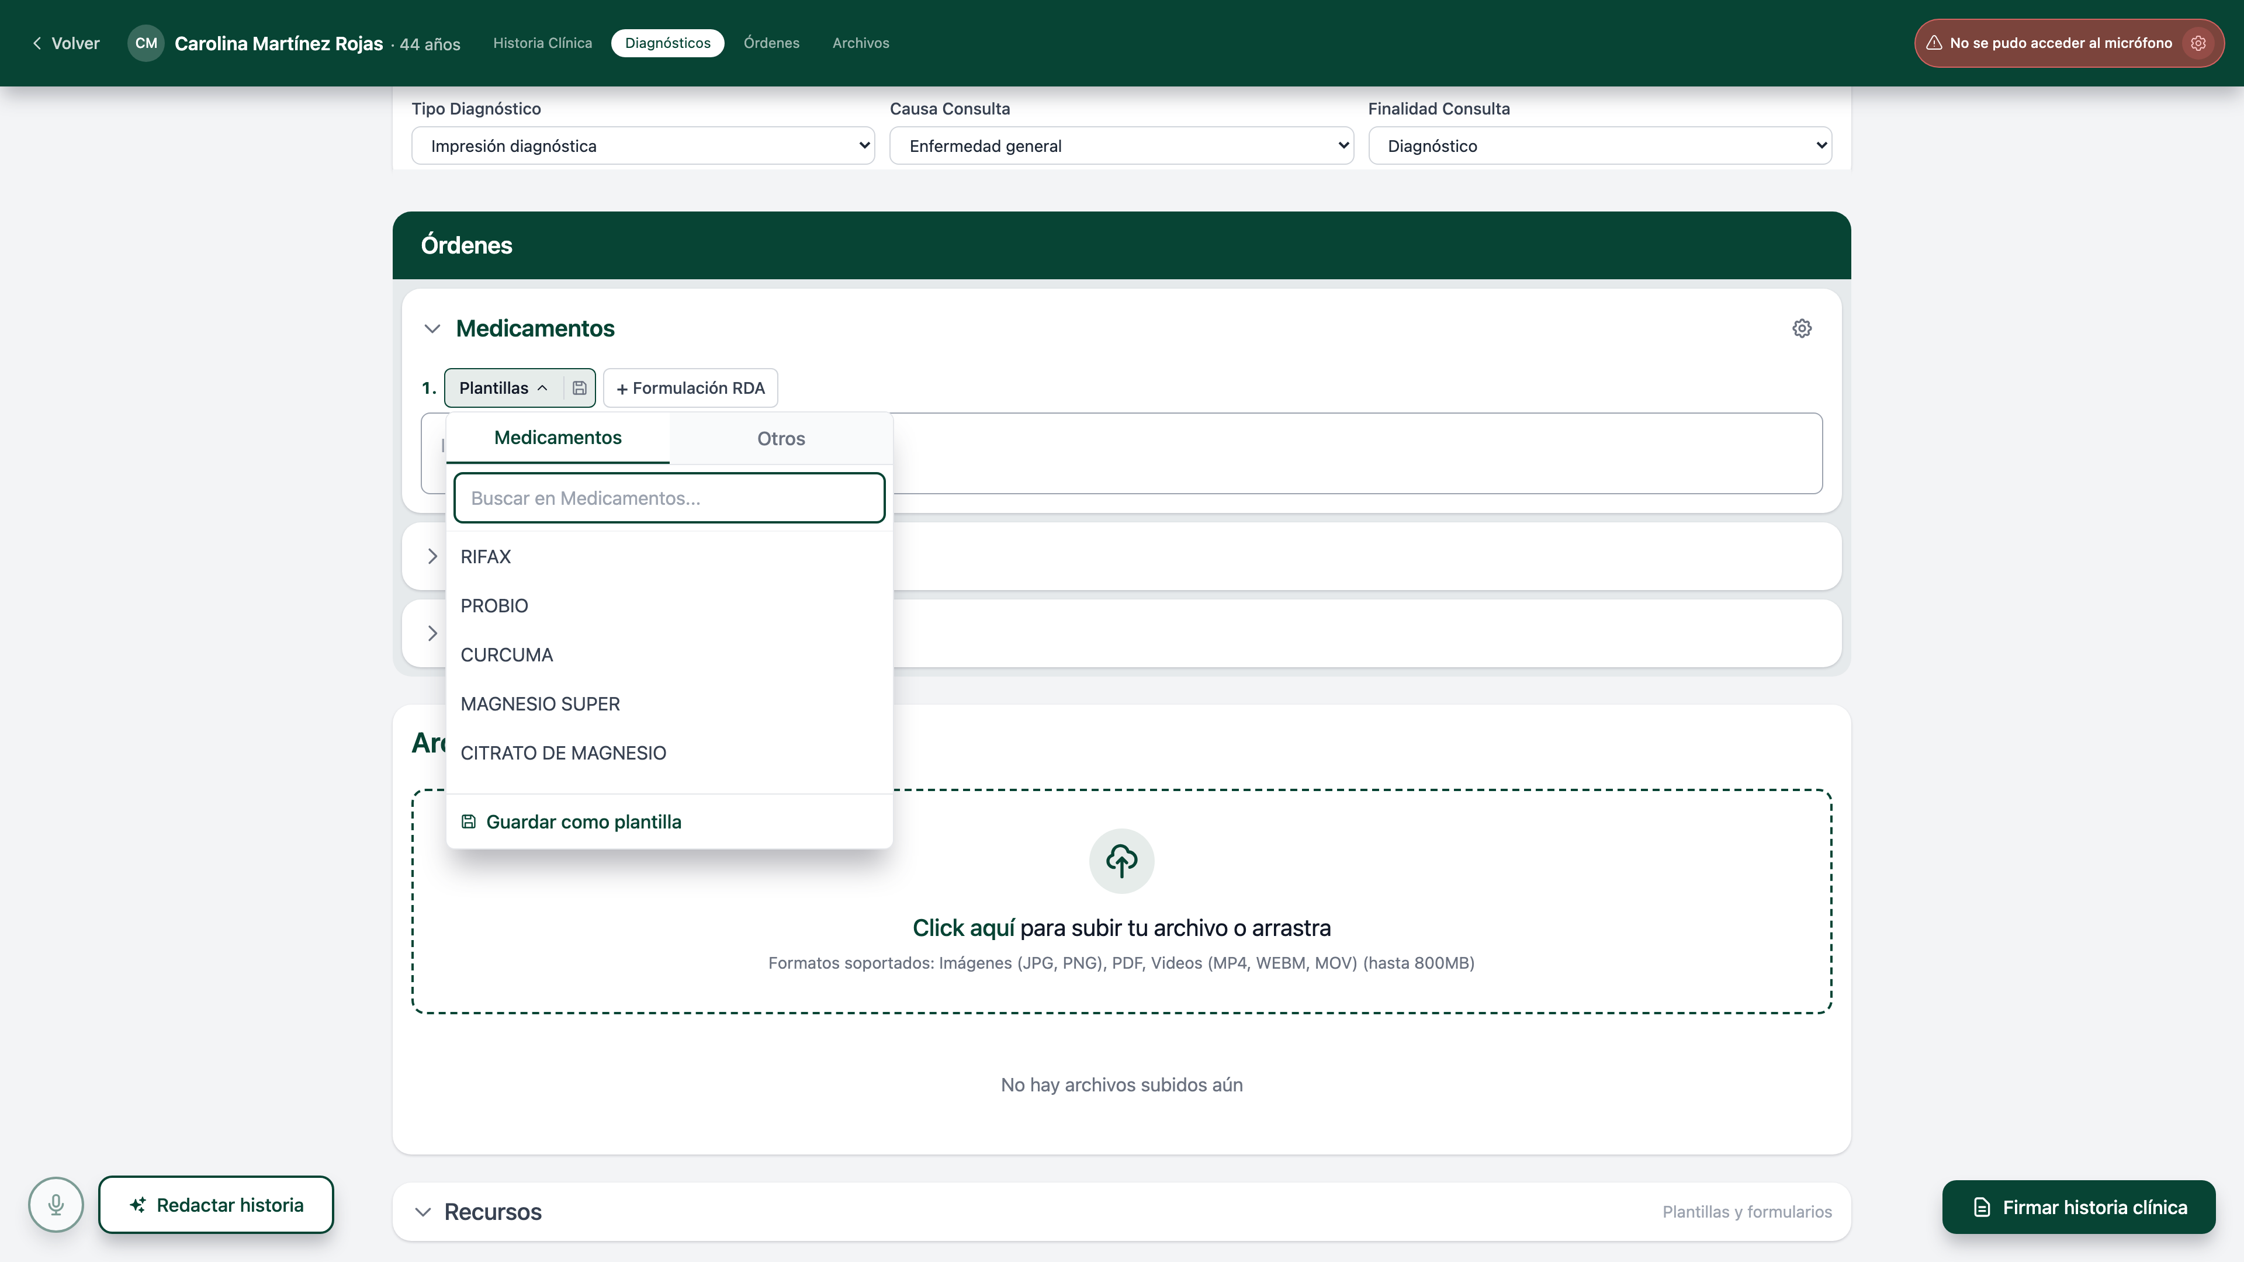This screenshot has width=2244, height=1262.
Task: Click patient name Carolina Martínez Rojas
Action: click(x=279, y=44)
